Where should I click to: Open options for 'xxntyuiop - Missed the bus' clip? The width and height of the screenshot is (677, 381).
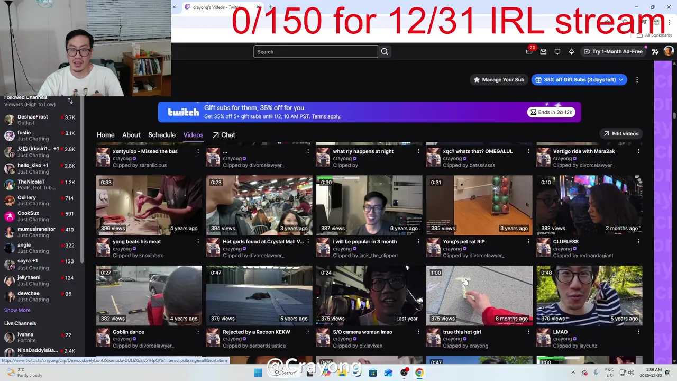click(x=198, y=151)
